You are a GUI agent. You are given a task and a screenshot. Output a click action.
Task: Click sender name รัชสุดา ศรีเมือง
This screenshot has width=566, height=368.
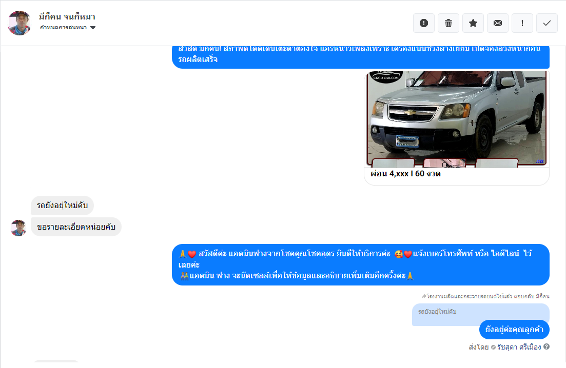click(519, 347)
